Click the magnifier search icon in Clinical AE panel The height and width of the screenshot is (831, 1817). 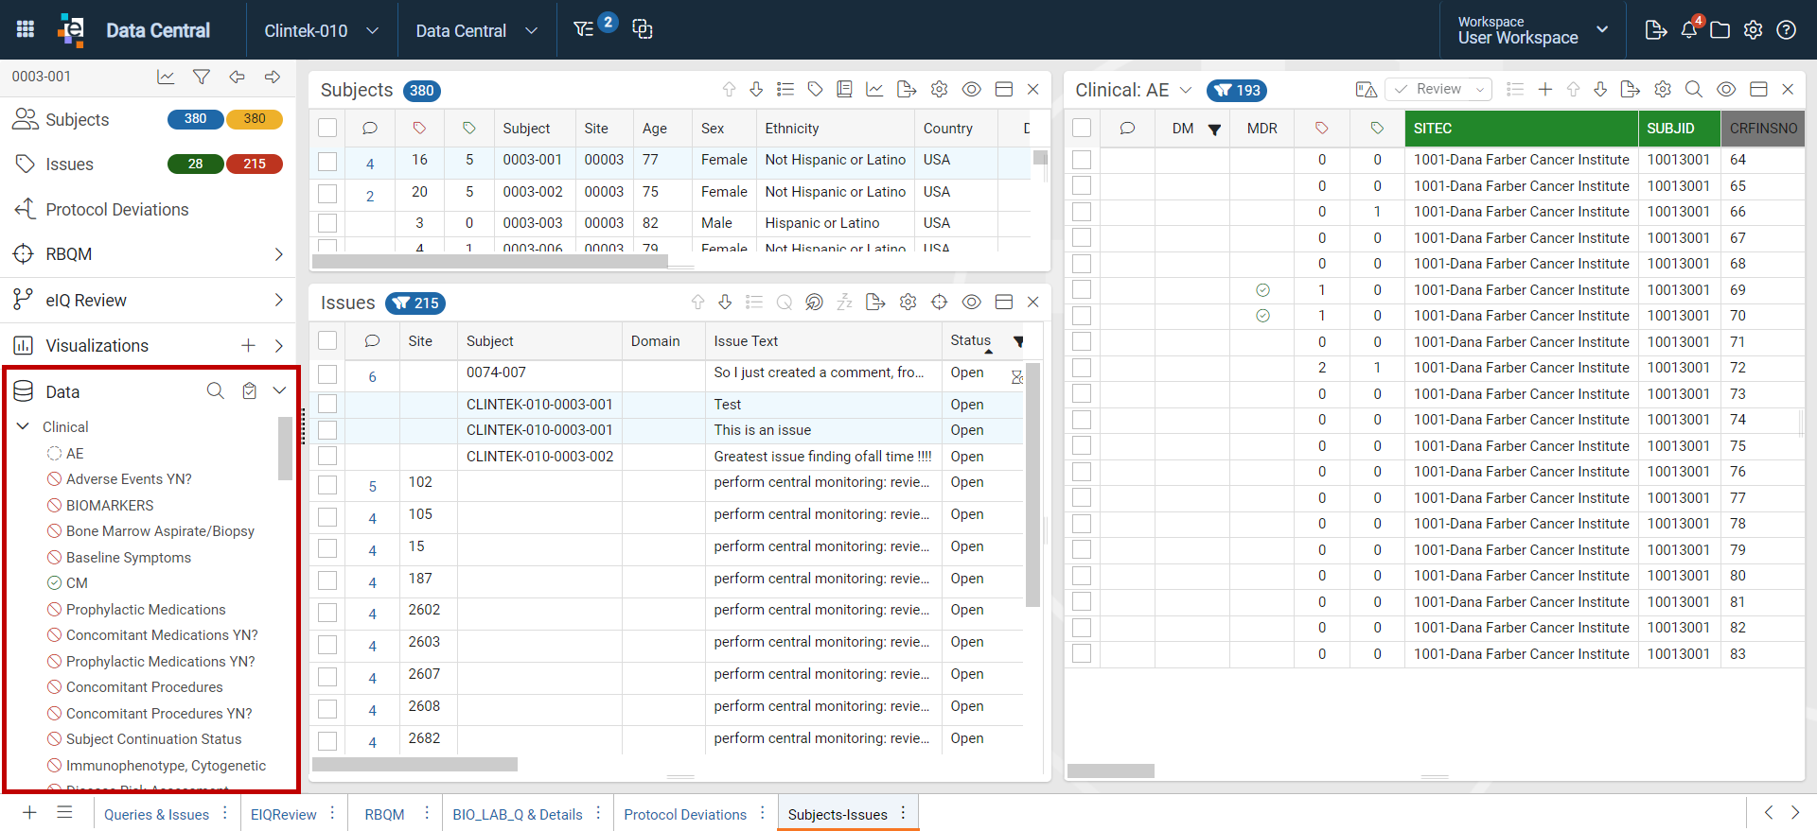click(x=1694, y=90)
